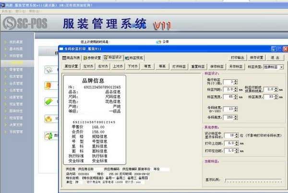Select 我的桌面 in the sidebar
The width and height of the screenshot is (288, 193).
(x=16, y=42)
